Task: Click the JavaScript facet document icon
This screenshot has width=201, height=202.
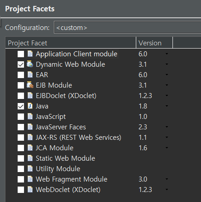Action: tap(30, 116)
